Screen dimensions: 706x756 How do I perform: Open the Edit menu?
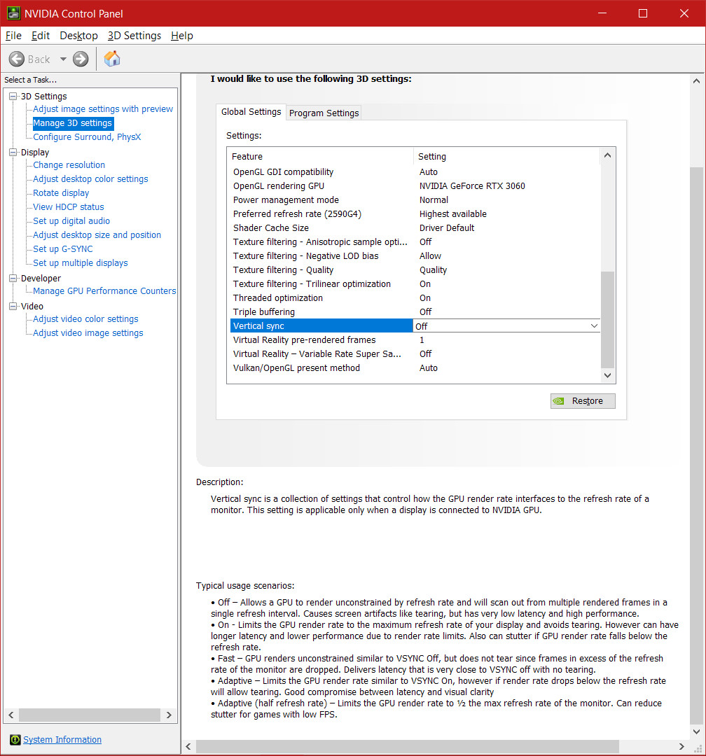pyautogui.click(x=41, y=36)
